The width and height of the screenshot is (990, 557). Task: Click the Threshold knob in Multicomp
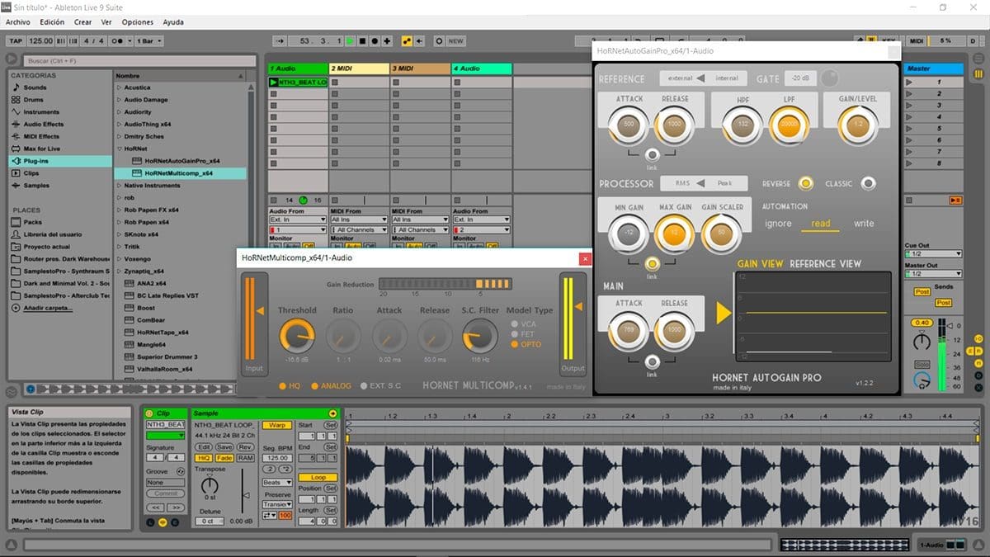tap(296, 336)
